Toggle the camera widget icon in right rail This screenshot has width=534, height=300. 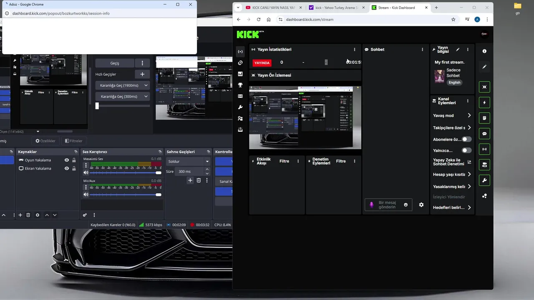(x=484, y=165)
